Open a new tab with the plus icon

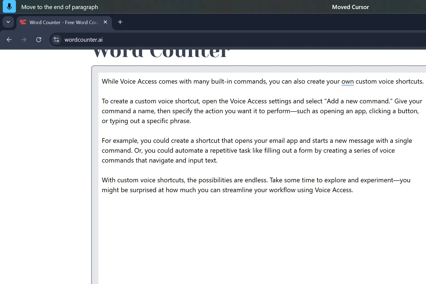point(120,22)
